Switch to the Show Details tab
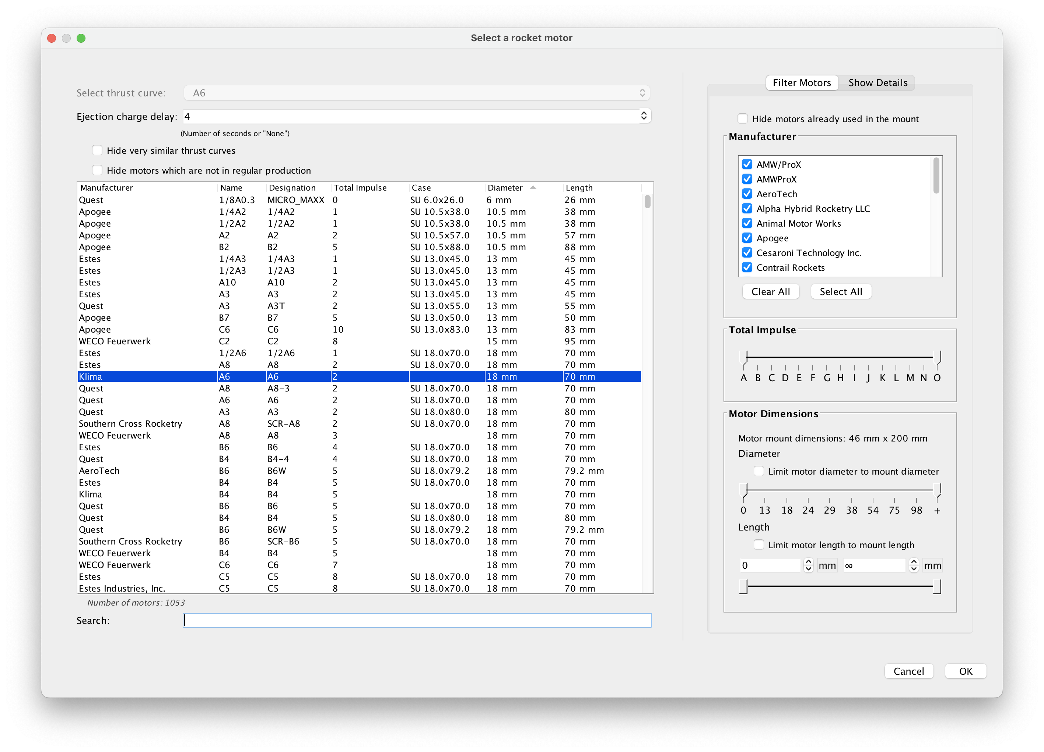The width and height of the screenshot is (1044, 752). click(x=877, y=82)
